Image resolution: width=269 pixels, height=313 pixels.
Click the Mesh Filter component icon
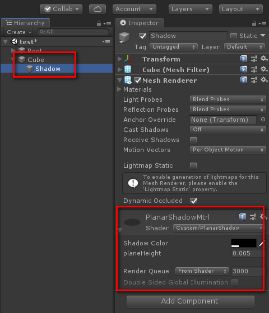(x=128, y=69)
